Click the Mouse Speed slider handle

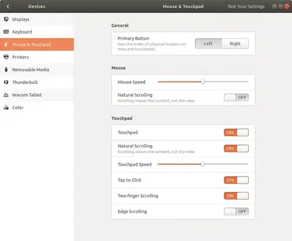203,82
